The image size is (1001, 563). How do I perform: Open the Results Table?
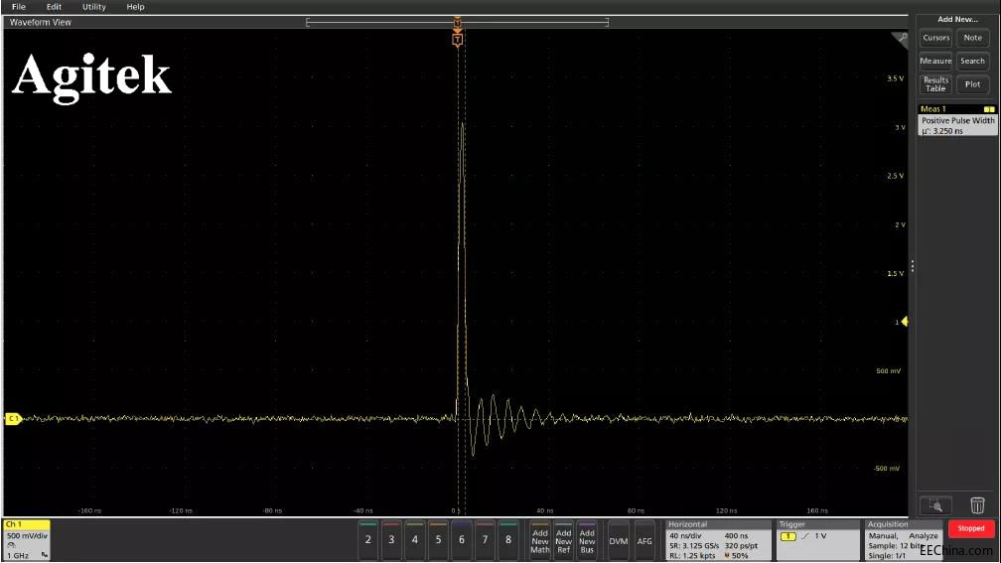[x=935, y=84]
